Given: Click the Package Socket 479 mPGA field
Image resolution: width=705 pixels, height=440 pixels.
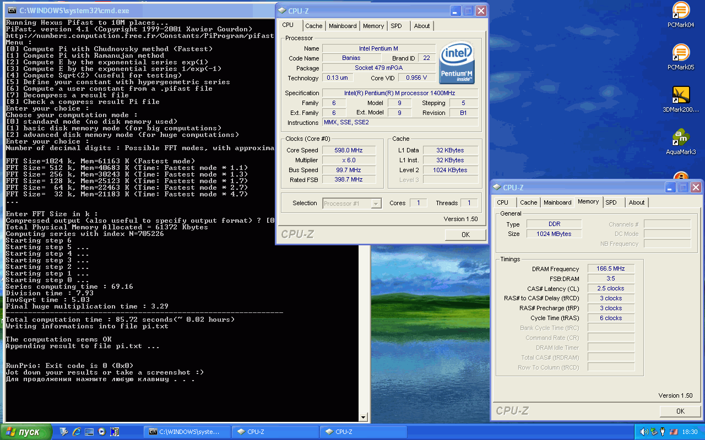Looking at the screenshot, I should click(378, 68).
